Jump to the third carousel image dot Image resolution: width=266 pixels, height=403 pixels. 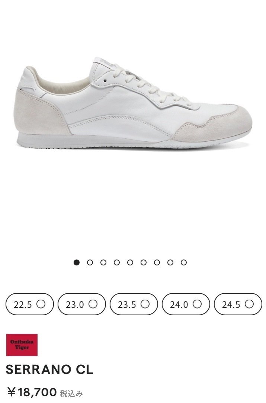click(103, 262)
